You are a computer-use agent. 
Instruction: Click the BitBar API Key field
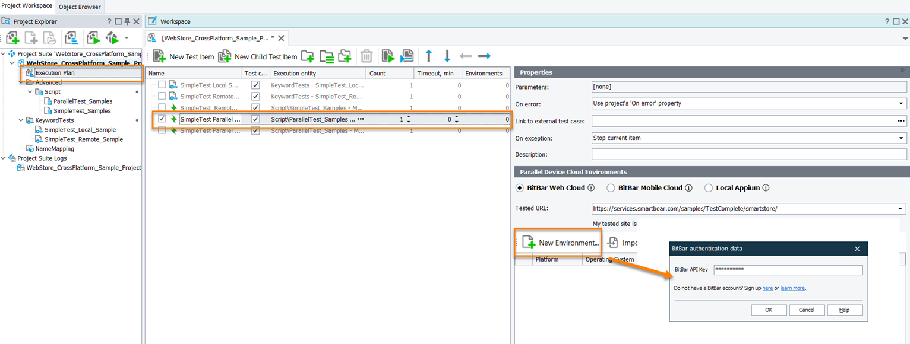[x=788, y=270]
